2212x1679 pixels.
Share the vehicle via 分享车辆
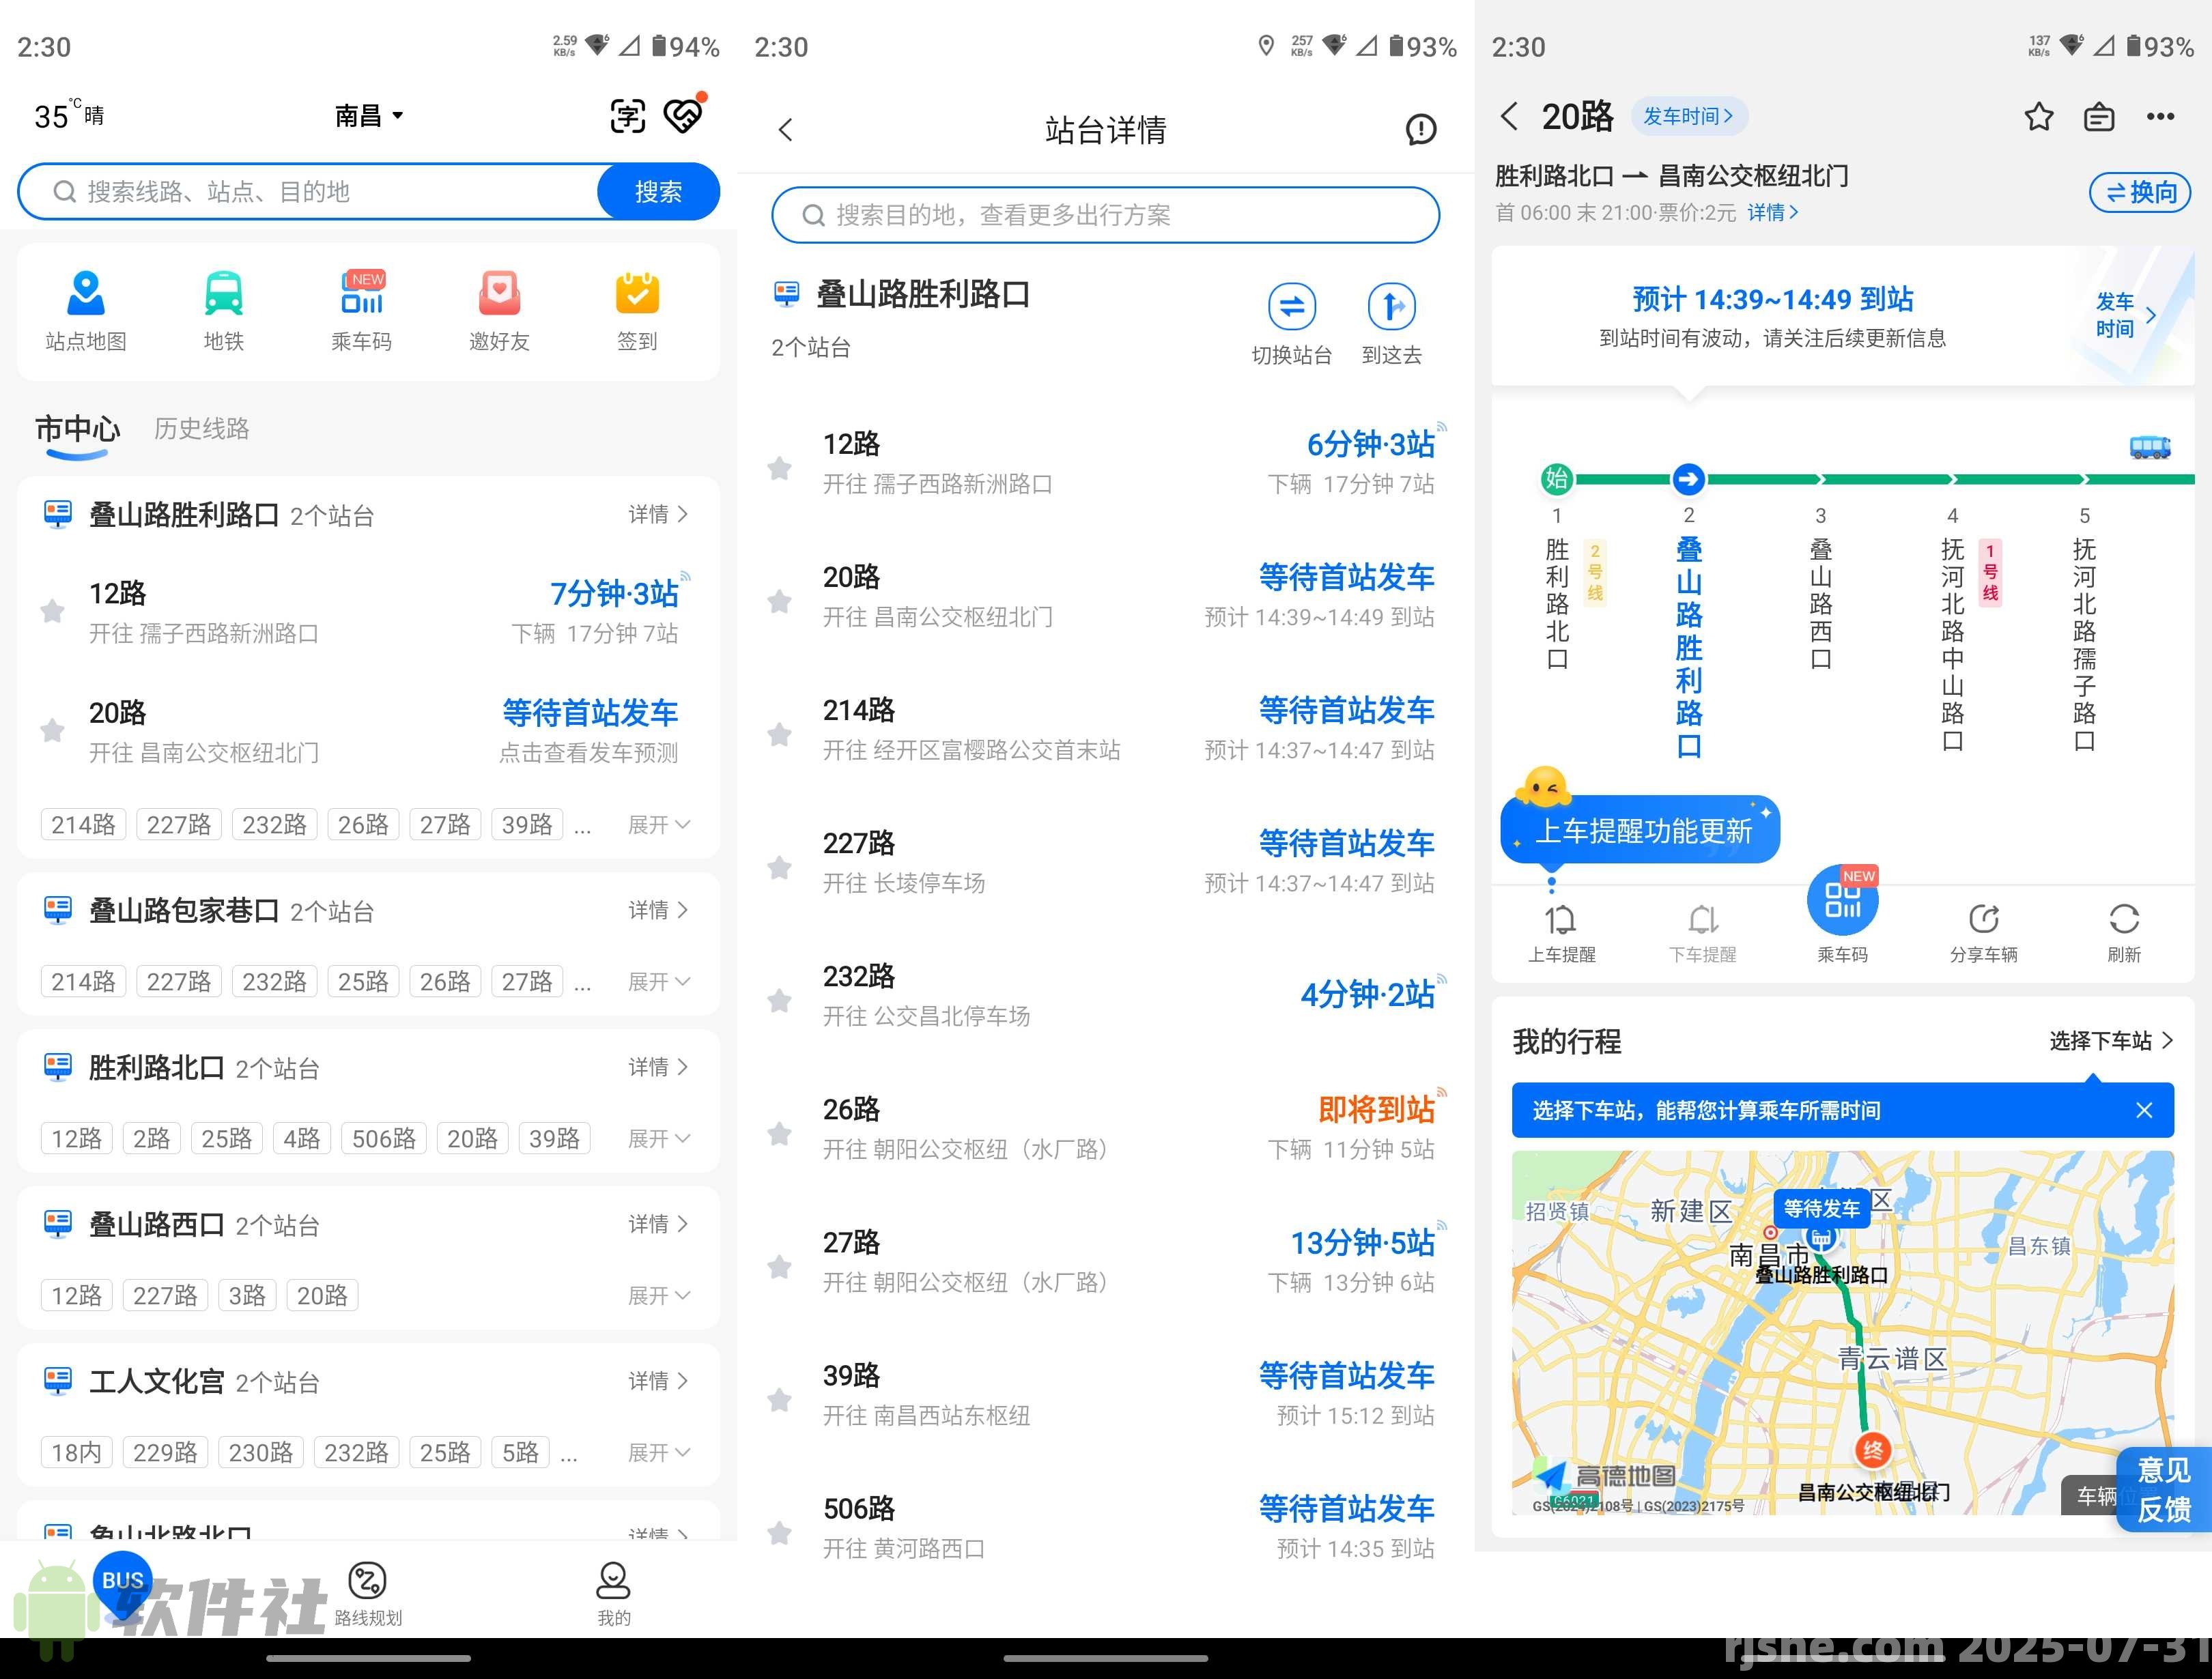1985,928
